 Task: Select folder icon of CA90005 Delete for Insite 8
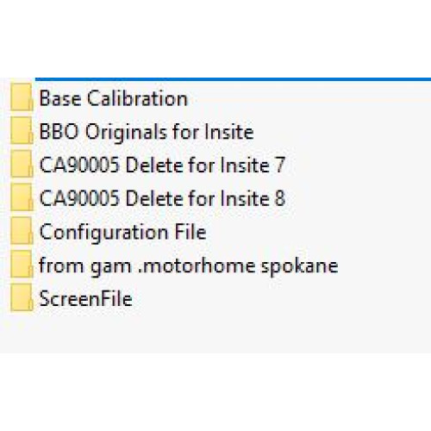[x=22, y=197]
